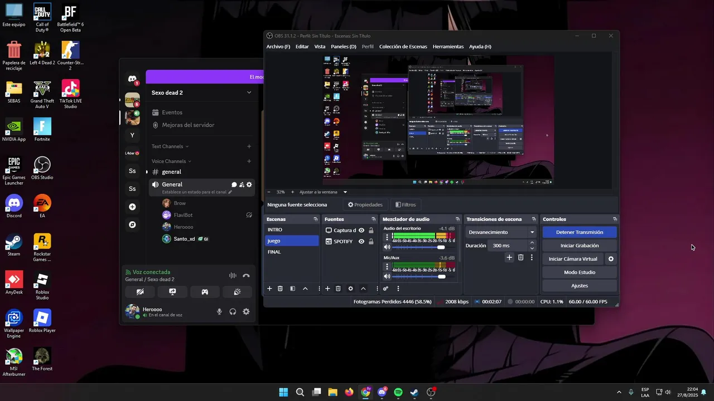Share your screen in Discord voice panel
This screenshot has width=714, height=401.
tap(172, 292)
